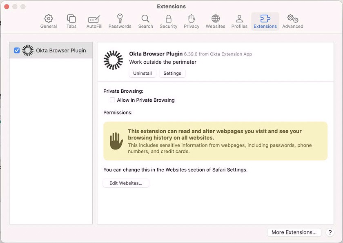The height and width of the screenshot is (243, 343).
Task: Click the '6.39.0 from Okta Extension App' version text
Action: (x=218, y=54)
